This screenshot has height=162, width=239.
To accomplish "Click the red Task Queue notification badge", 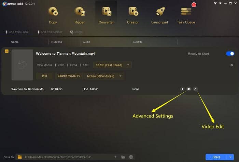I will pyautogui.click(x=194, y=5).
